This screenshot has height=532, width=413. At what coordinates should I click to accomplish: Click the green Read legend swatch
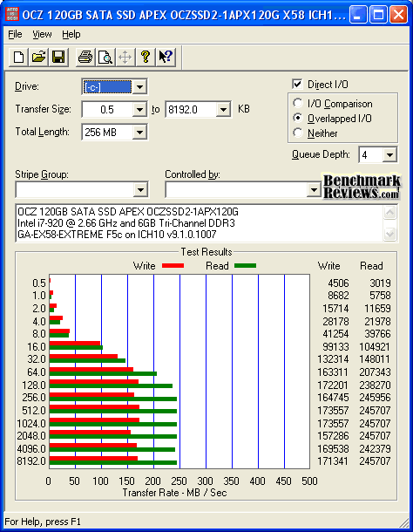point(245,266)
